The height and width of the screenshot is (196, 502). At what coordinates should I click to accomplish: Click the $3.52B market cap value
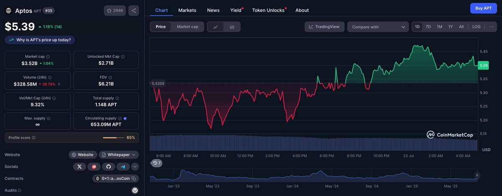coord(29,63)
